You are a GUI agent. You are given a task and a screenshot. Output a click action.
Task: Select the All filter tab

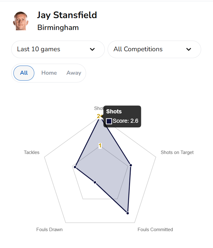coord(24,73)
